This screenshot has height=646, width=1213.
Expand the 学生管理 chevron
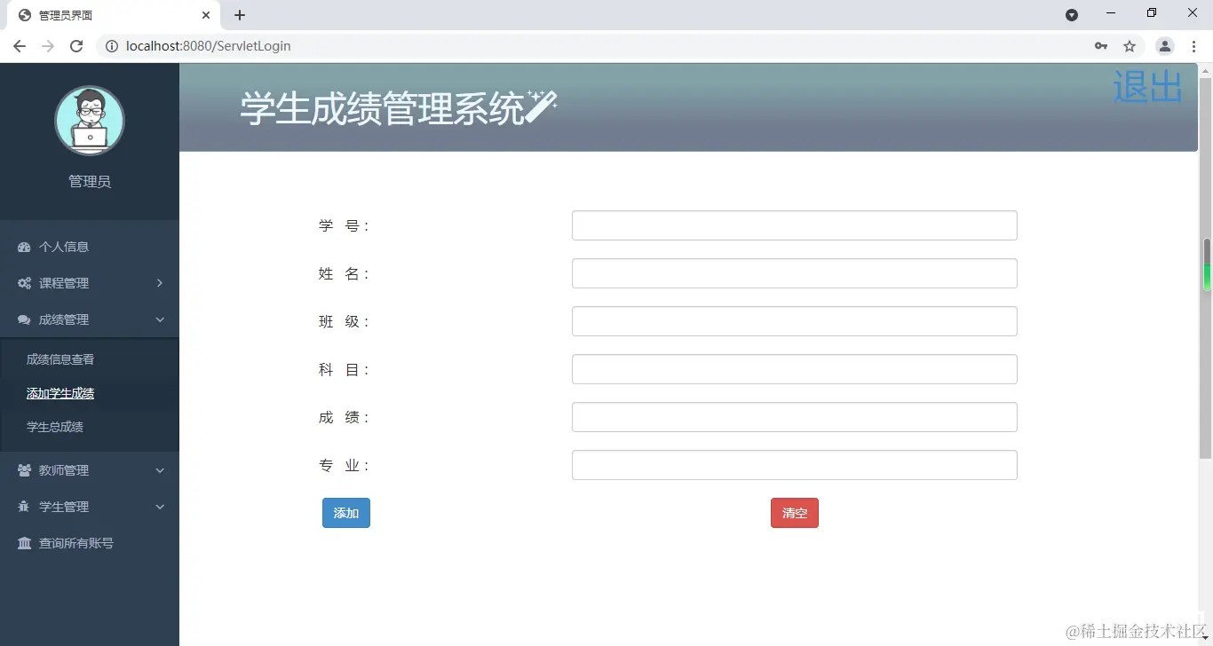click(x=160, y=507)
